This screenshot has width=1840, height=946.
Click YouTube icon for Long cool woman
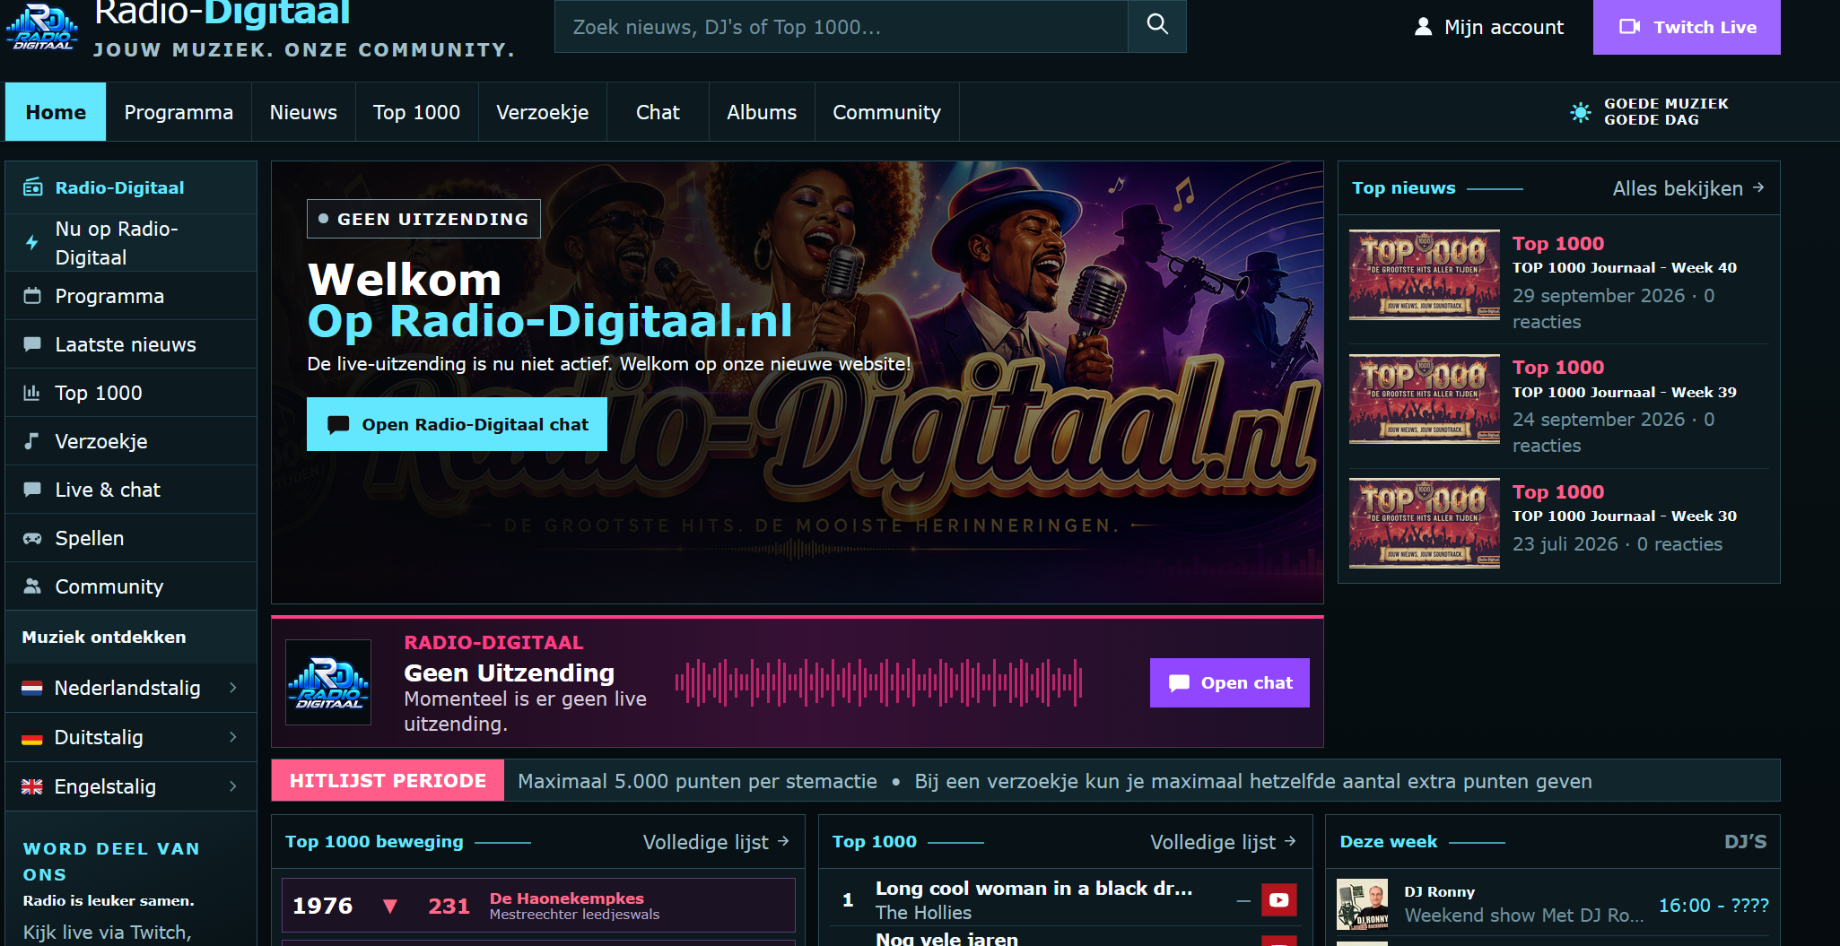click(1279, 899)
